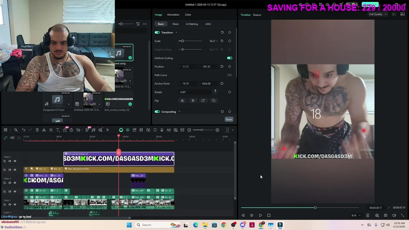
Task: Switch to the Image tab
Action: (x=158, y=15)
